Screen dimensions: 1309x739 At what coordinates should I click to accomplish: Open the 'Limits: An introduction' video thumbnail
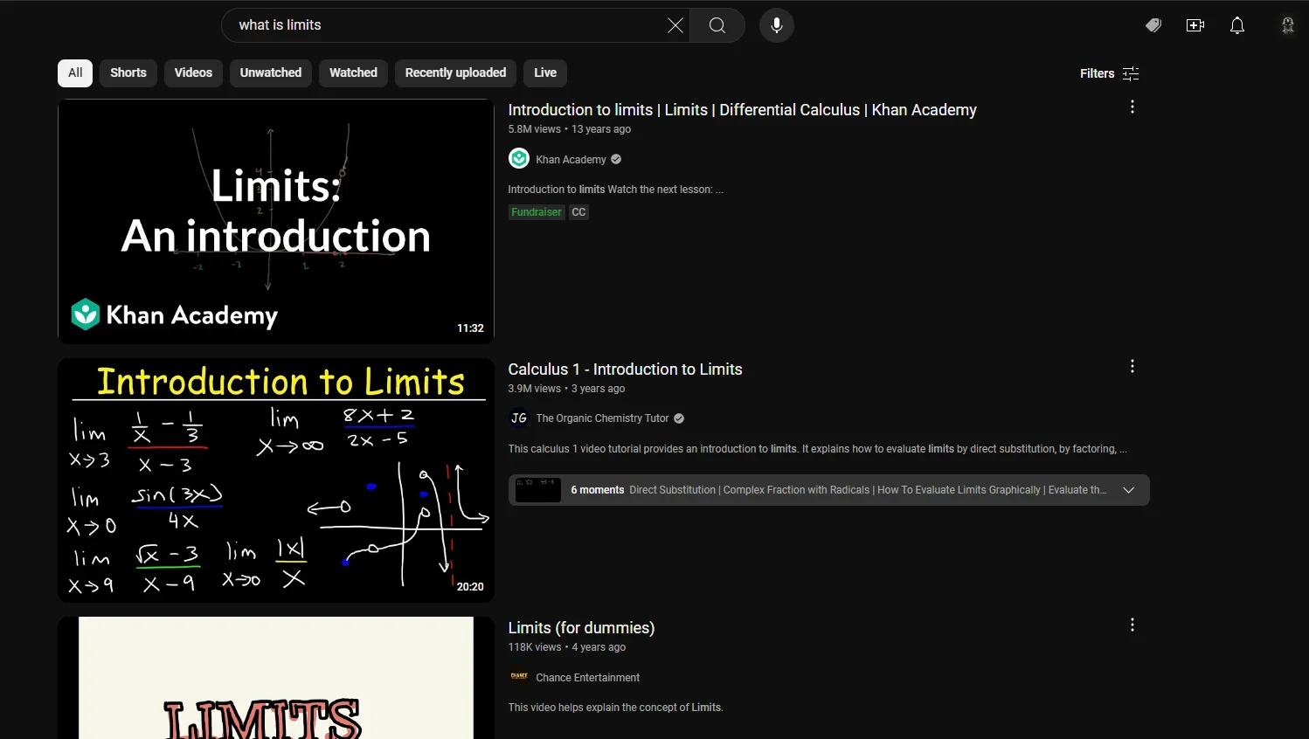click(276, 221)
